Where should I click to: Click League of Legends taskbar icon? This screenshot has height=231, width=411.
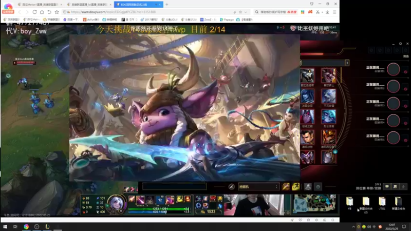click(47, 226)
